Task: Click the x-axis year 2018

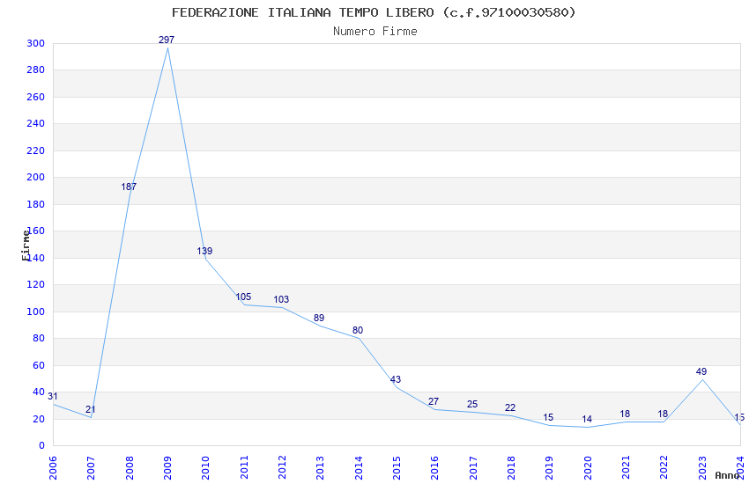Action: (x=511, y=468)
